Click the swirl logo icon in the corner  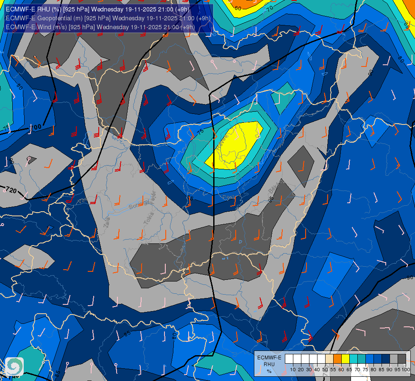14,367
